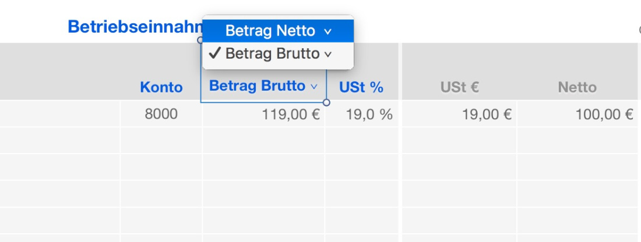The width and height of the screenshot is (641, 242).
Task: Click the Netto column header
Action: tap(577, 87)
